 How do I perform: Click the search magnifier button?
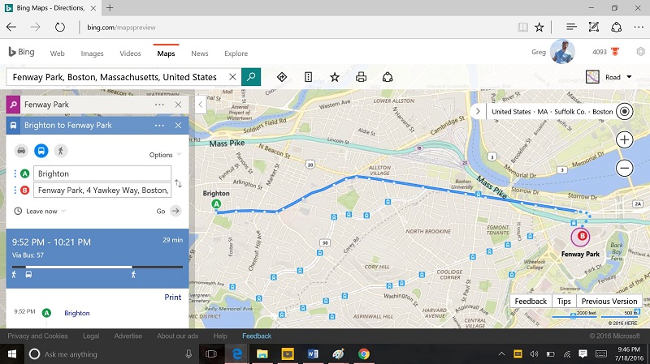[251, 77]
